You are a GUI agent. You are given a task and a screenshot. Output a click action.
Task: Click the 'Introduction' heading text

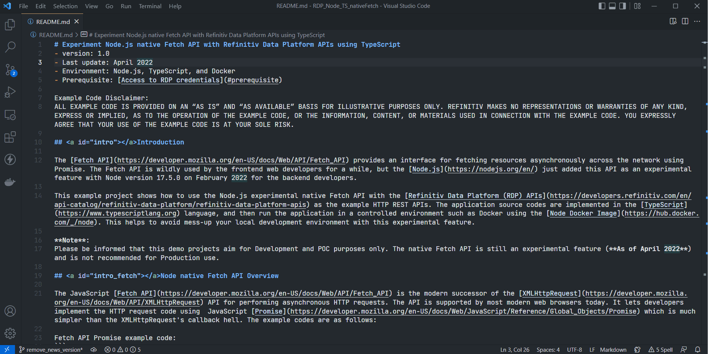pos(160,142)
